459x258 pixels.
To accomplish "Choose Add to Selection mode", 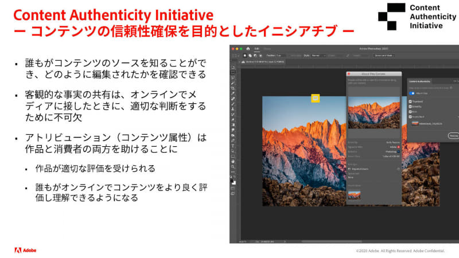I will point(250,56).
